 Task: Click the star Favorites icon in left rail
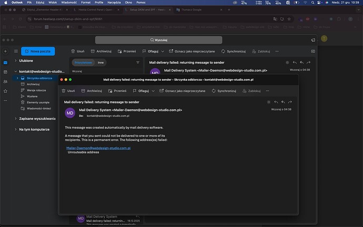[x=5, y=94]
